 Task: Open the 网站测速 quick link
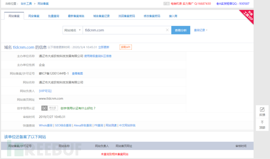[111, 125]
